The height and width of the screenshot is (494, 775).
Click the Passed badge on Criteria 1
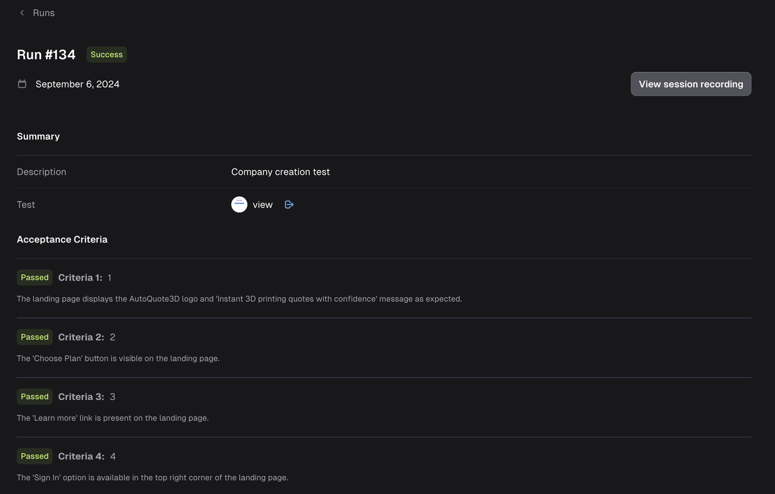pos(34,277)
